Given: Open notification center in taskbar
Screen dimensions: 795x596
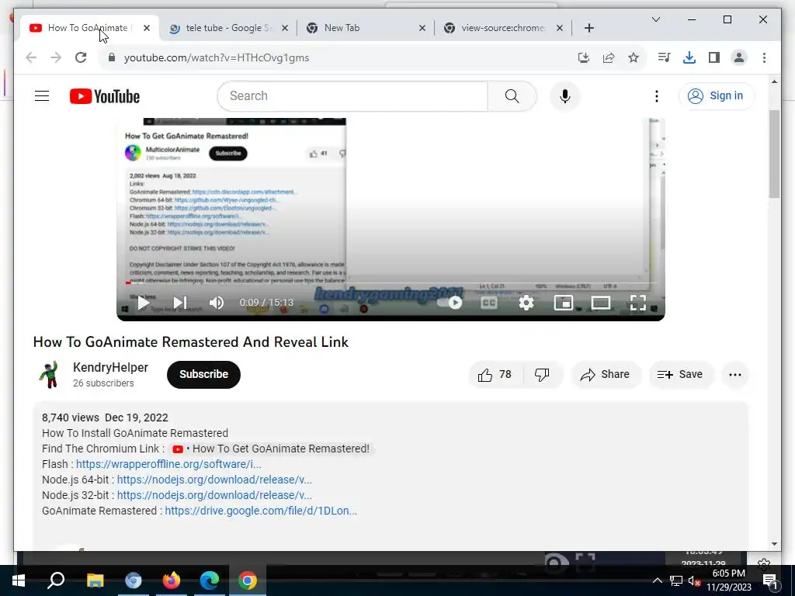Looking at the screenshot, I should tap(769, 580).
